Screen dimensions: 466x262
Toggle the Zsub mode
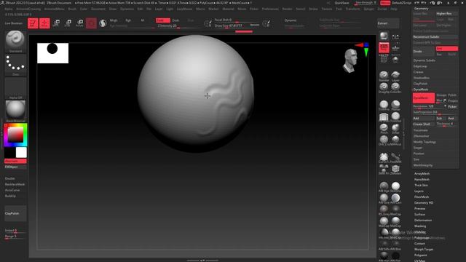(x=176, y=20)
